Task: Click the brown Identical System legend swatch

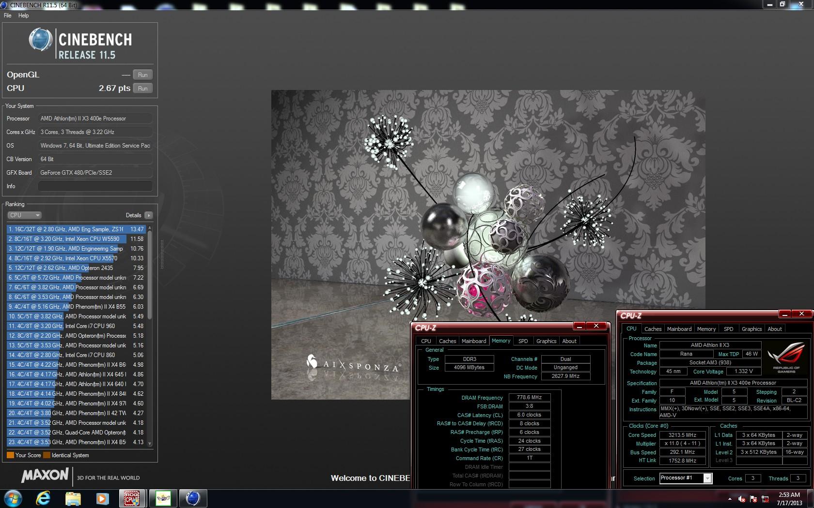Action: (x=47, y=455)
